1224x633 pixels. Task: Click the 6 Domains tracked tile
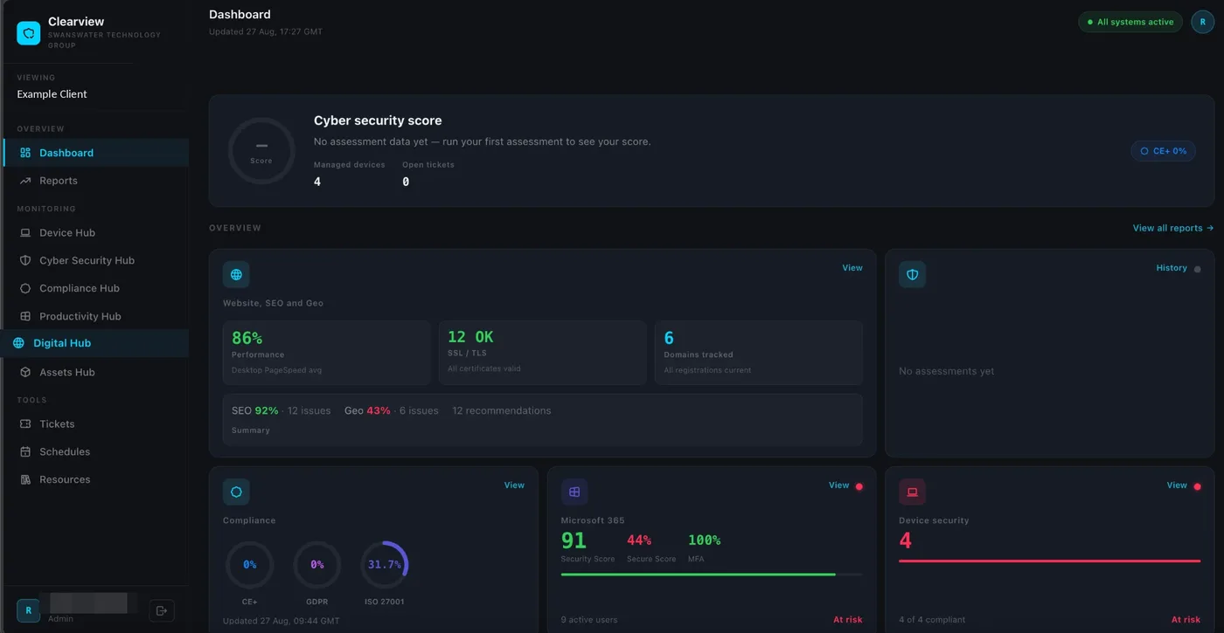click(x=758, y=353)
